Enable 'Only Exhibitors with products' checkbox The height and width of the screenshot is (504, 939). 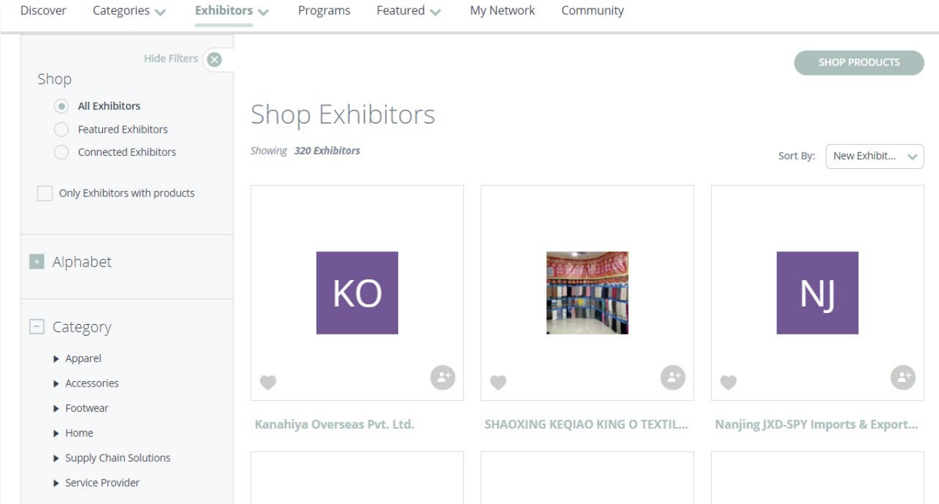click(45, 192)
